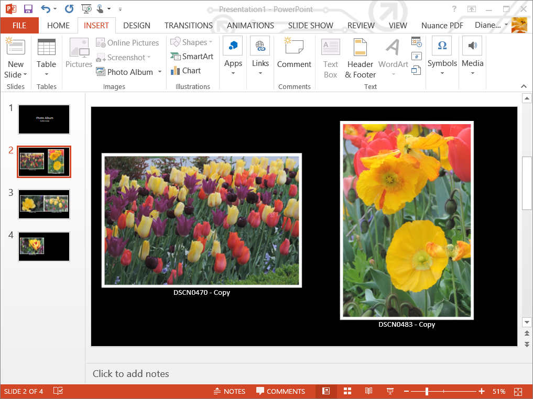Expand the Photo Album dropdown arrow
This screenshot has width=533, height=399.
click(x=159, y=72)
